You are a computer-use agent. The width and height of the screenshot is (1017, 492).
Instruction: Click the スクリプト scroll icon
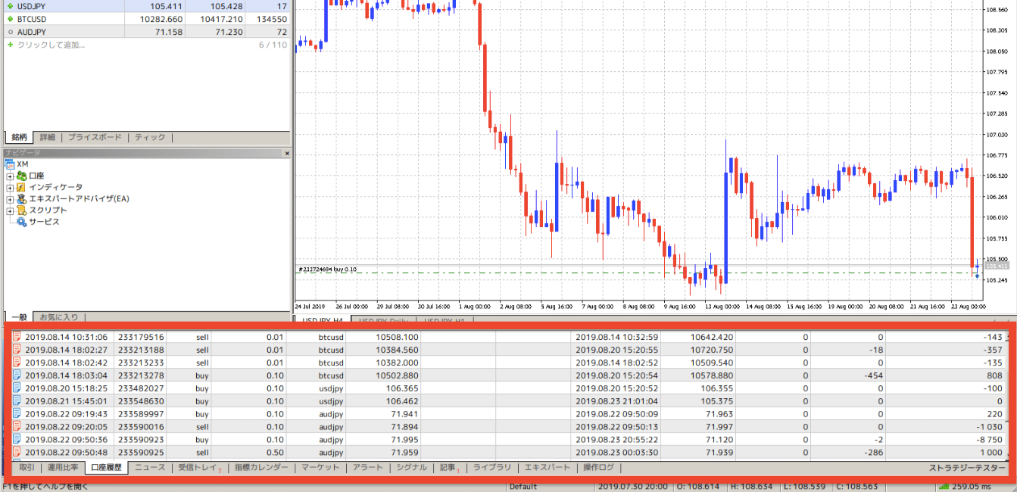(x=21, y=210)
